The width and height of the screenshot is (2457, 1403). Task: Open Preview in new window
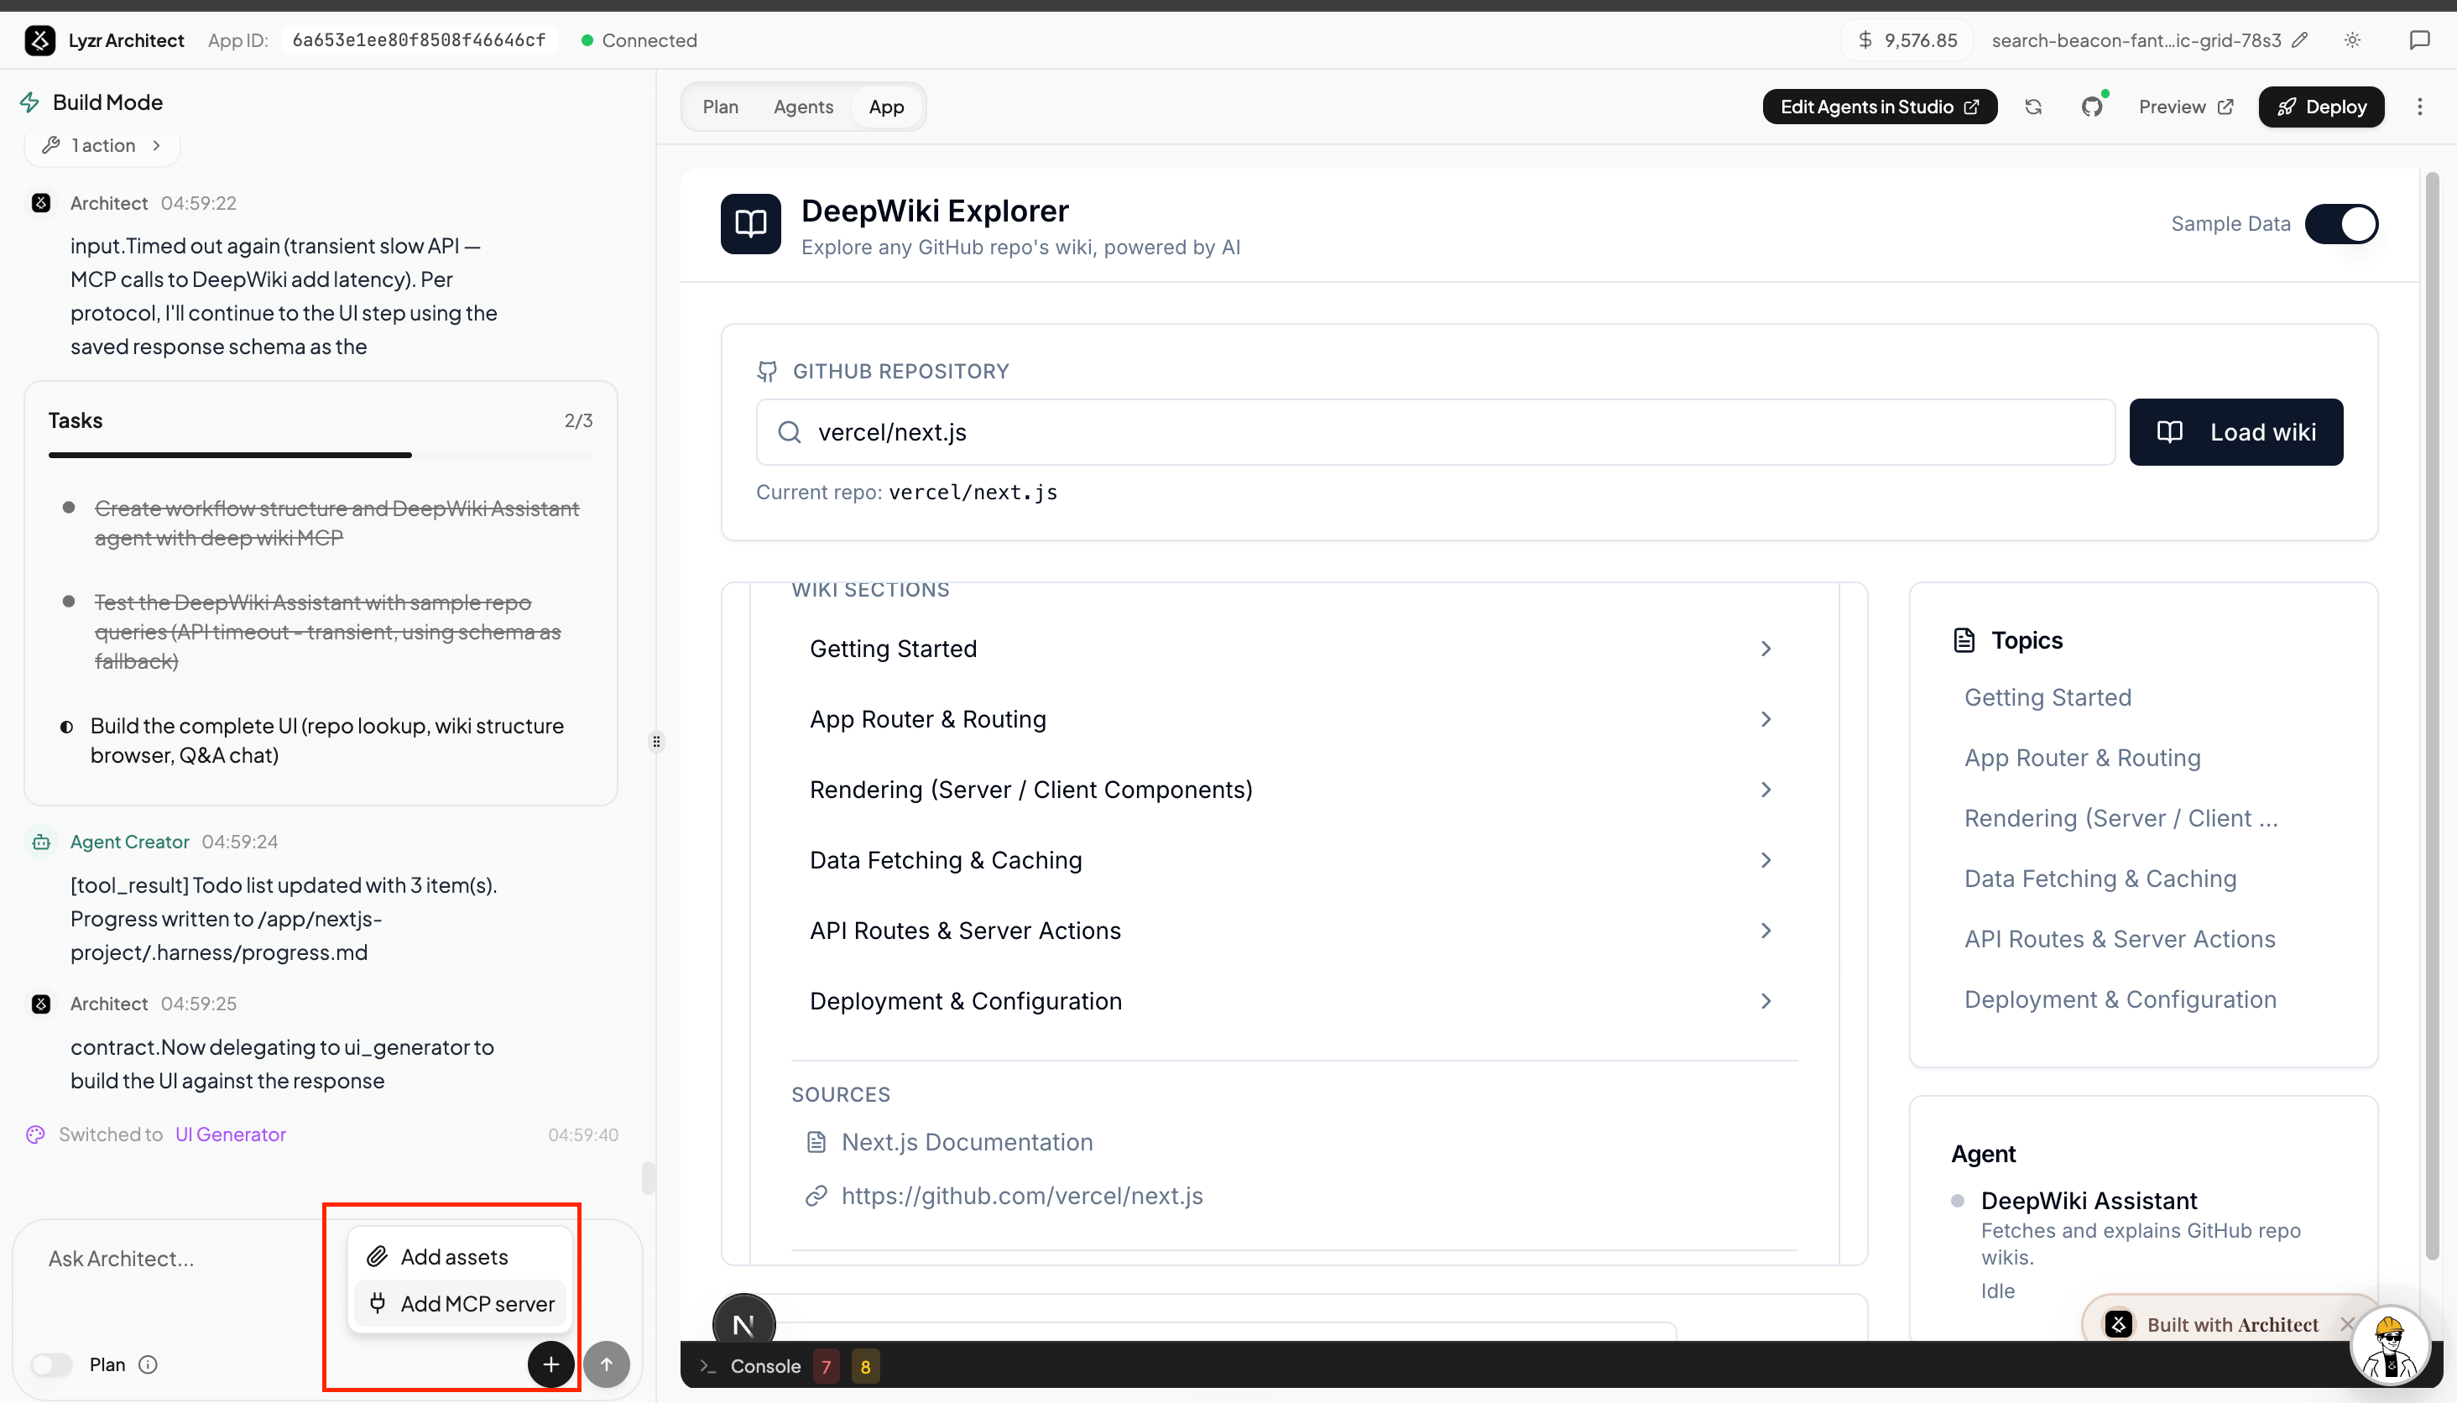2185,107
